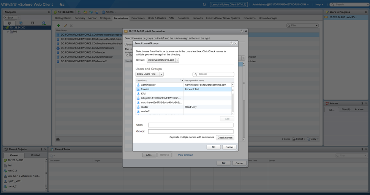Expand the fwd tree node
The image size is (370, 195).
click(8, 31)
